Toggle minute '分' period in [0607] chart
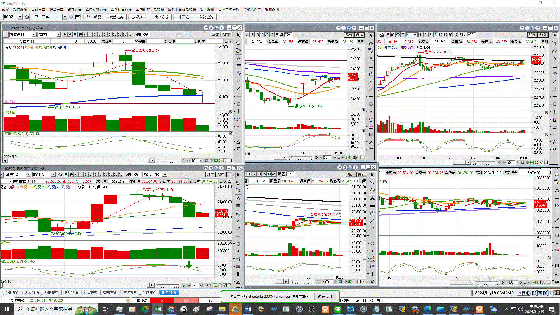Viewport: 560px width, 315px height. [x=85, y=34]
